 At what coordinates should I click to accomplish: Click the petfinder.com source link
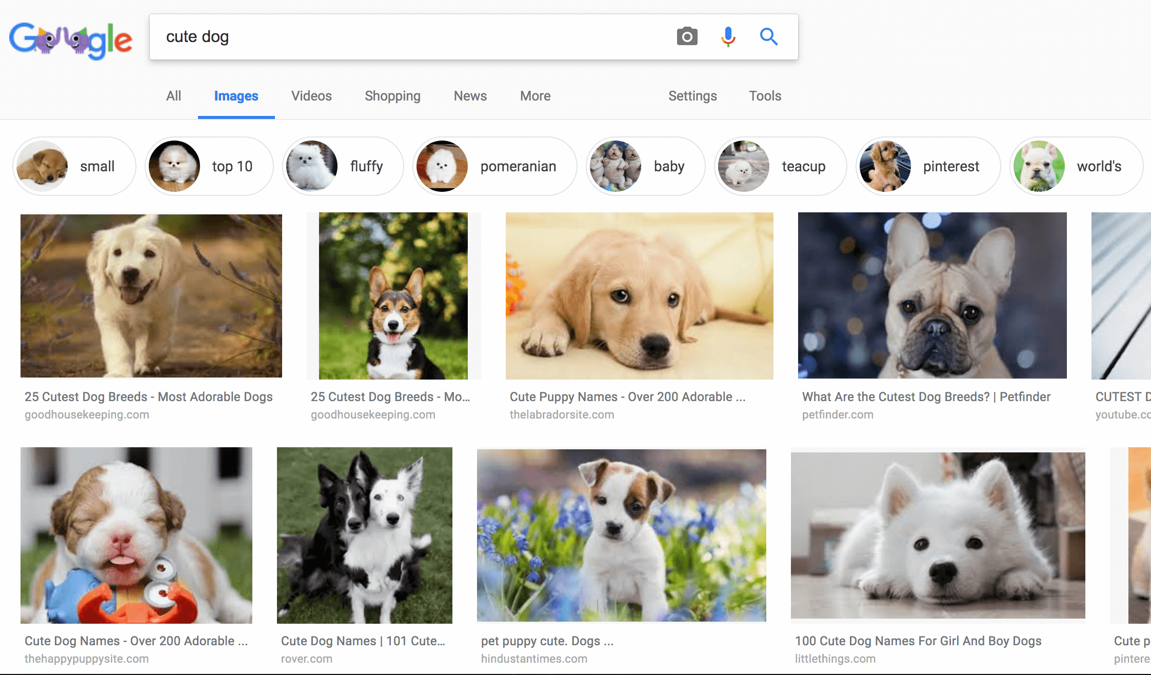[x=838, y=414]
